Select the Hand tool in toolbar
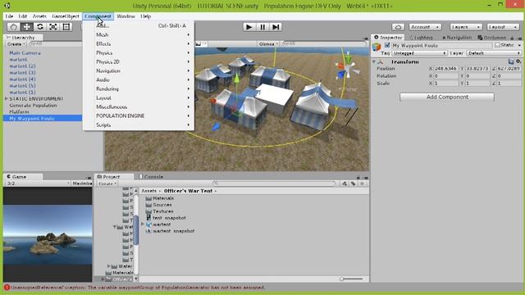 [13, 27]
